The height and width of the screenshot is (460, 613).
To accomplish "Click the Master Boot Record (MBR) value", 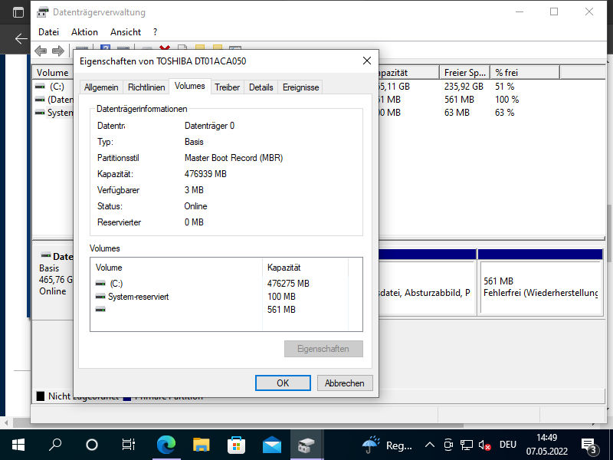I will point(234,158).
